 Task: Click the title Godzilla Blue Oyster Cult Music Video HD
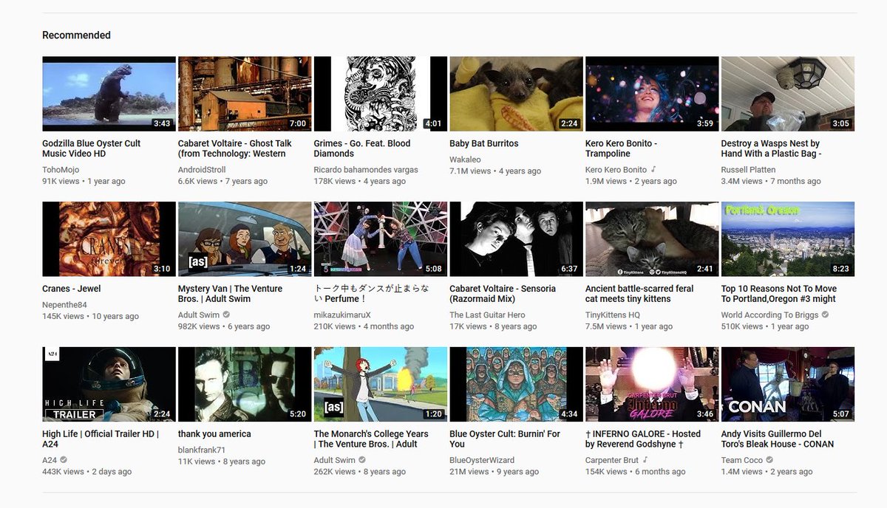[91, 148]
